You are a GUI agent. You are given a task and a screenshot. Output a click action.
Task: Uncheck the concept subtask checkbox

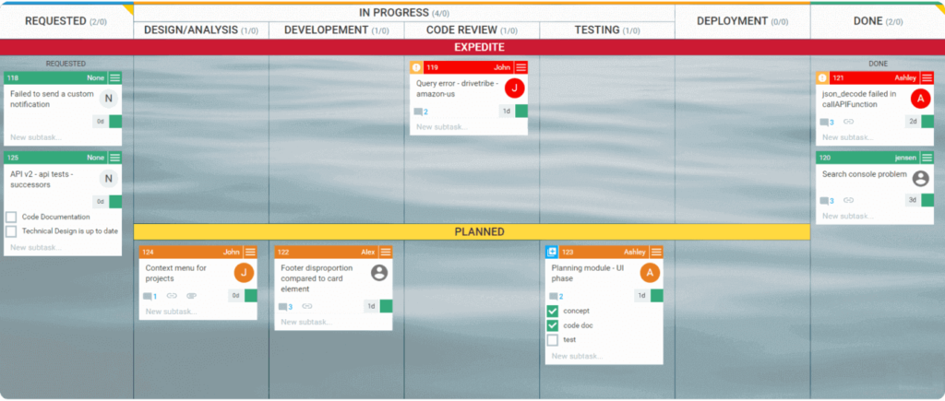coord(552,311)
